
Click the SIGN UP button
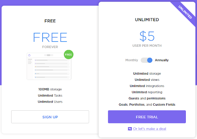[x=50, y=117]
